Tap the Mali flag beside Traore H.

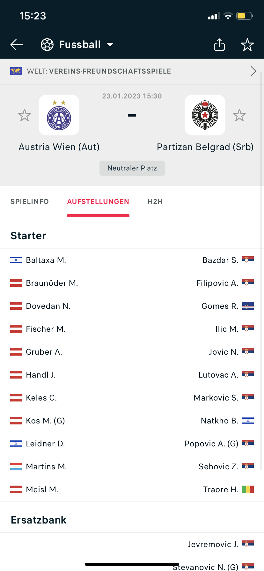(x=248, y=489)
